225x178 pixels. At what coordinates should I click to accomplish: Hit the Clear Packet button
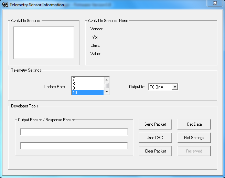pos(155,151)
